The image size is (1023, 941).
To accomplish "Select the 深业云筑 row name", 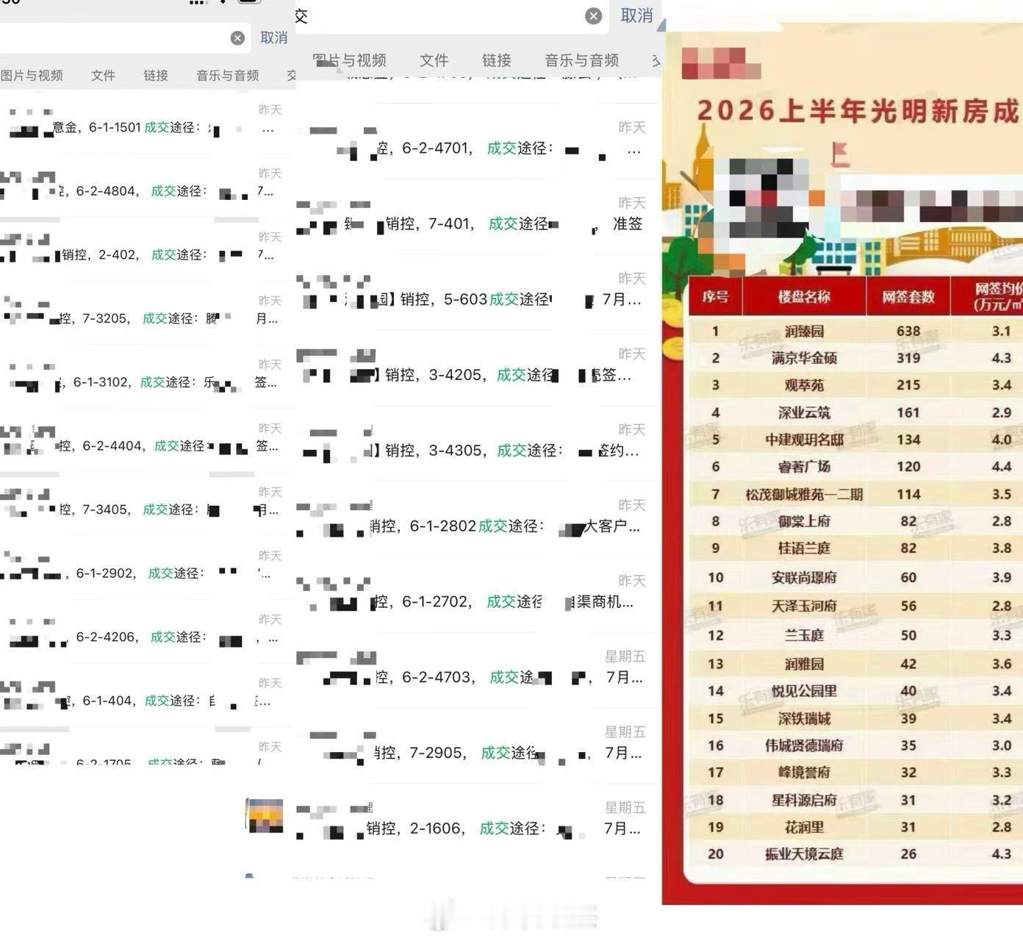I will tap(804, 412).
